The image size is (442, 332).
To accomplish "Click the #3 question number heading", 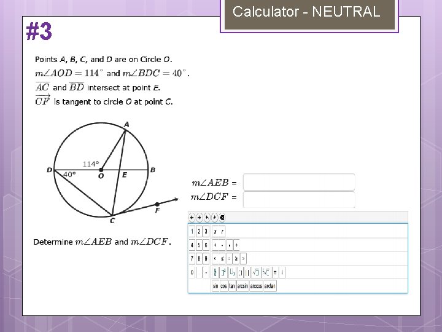I will coord(39,31).
